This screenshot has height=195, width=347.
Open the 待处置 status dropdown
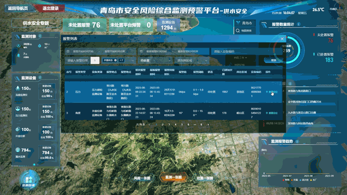click(x=155, y=61)
